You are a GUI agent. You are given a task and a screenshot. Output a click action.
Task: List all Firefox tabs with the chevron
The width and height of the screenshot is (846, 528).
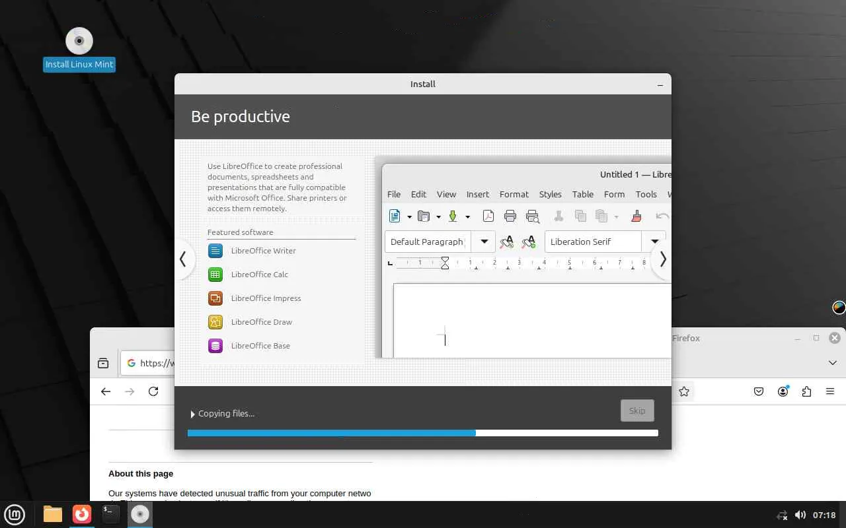833,363
